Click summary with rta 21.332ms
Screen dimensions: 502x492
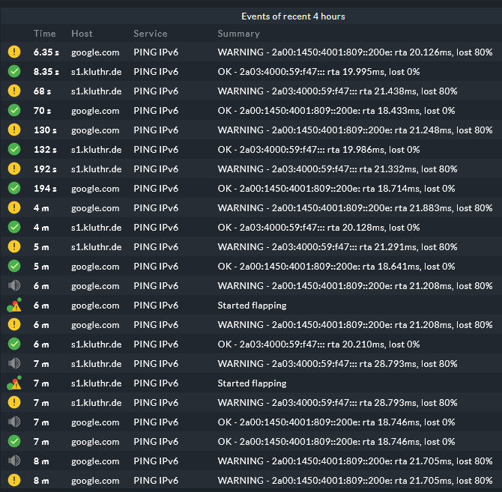(337, 169)
